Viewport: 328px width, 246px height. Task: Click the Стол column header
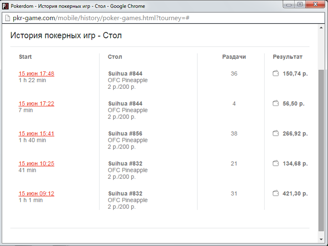coord(115,56)
